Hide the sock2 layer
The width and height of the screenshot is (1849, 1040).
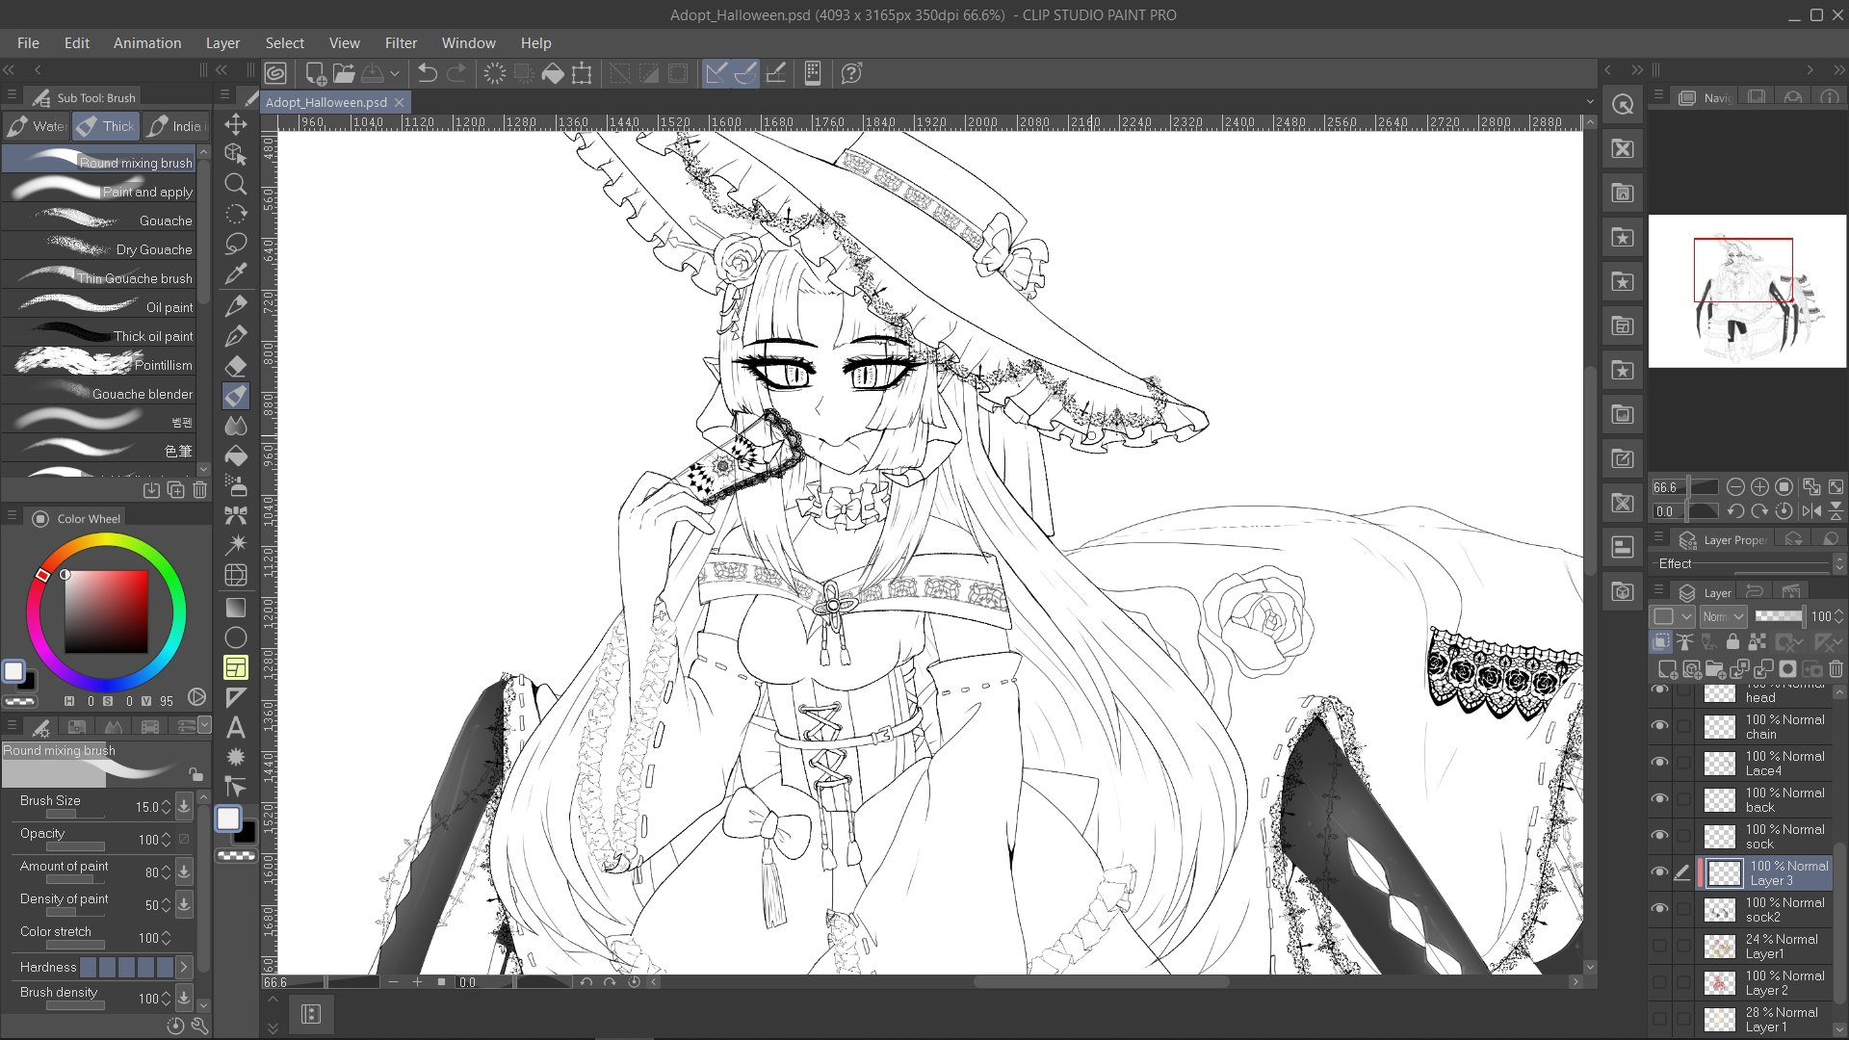(x=1659, y=909)
